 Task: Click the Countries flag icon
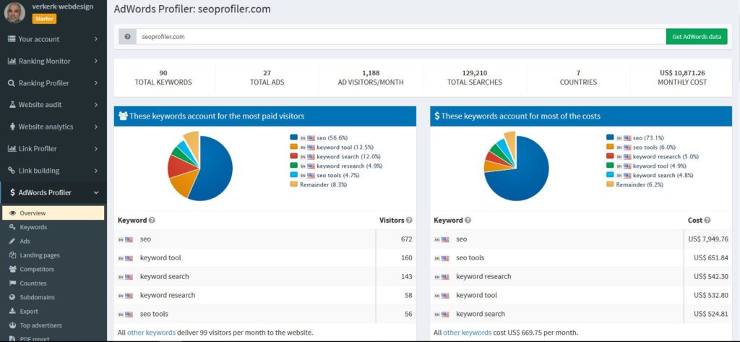[12, 283]
